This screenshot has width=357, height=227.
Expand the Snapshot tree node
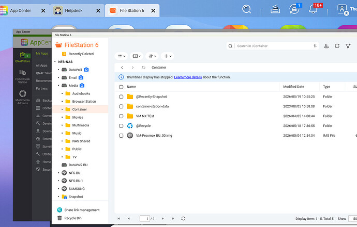(x=58, y=197)
